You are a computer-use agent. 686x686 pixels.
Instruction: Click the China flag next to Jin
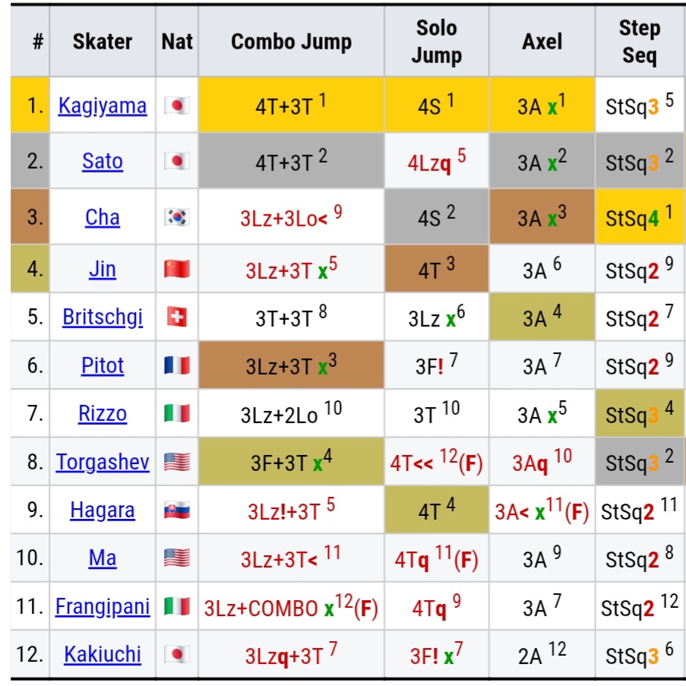pyautogui.click(x=177, y=269)
